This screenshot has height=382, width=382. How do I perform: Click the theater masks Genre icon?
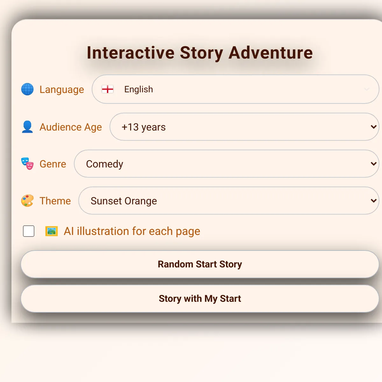[x=27, y=164]
